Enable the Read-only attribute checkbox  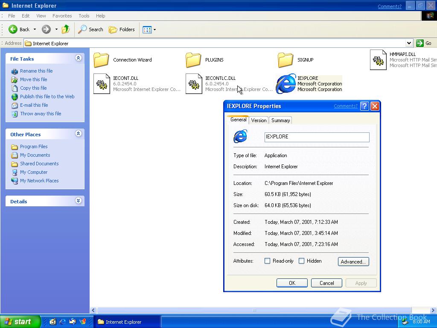click(267, 261)
